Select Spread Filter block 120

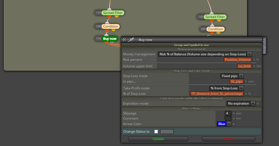(x=215, y=17)
